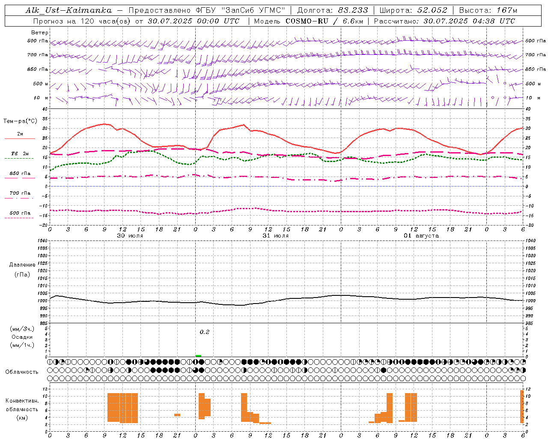Click the 0.2 precipitation amount value
The width and height of the screenshot is (548, 439).
coord(205,332)
